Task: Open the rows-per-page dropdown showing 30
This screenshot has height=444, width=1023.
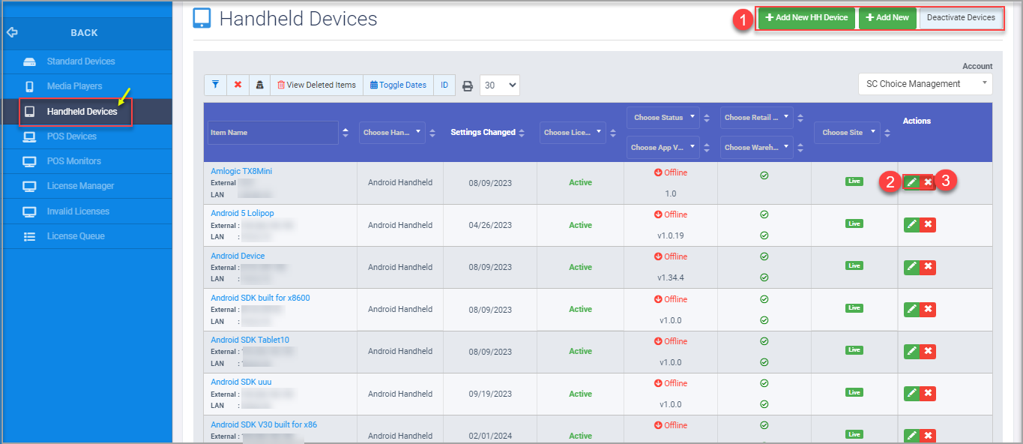Action: 499,85
